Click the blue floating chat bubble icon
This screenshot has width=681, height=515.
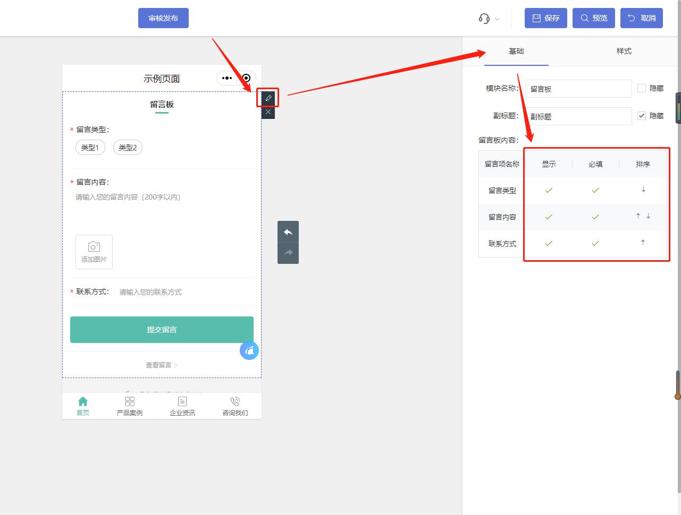(249, 350)
